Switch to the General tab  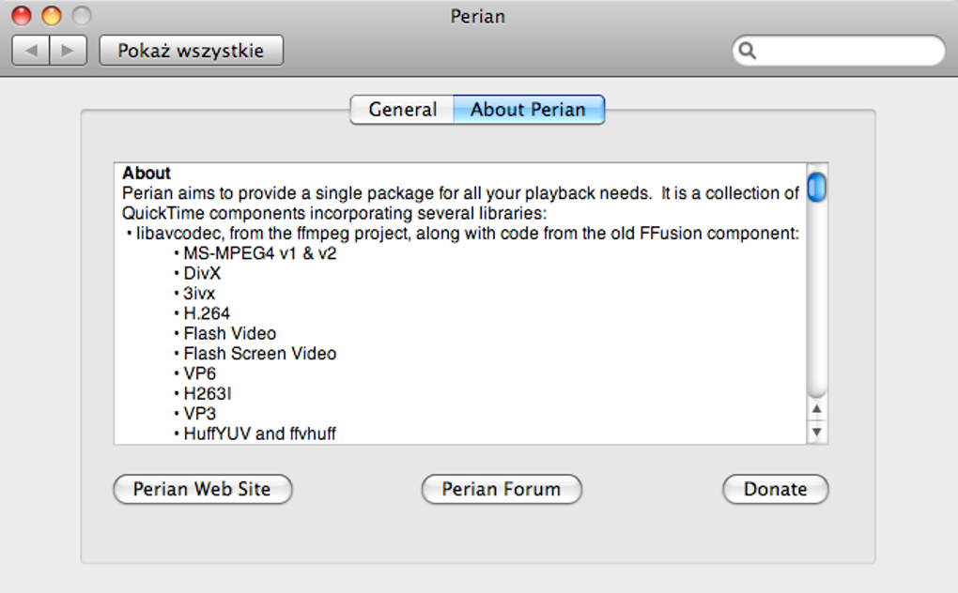[402, 110]
